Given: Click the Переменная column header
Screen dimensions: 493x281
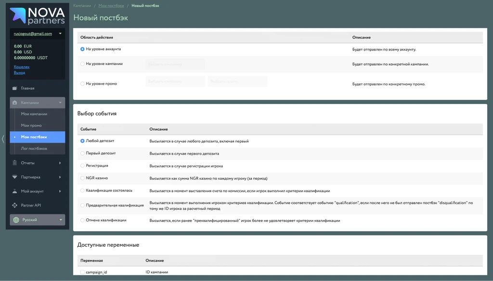Looking at the screenshot, I should 91,261.
